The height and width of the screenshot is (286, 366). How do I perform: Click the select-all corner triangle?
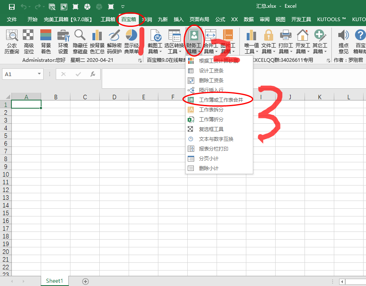(x=7, y=96)
